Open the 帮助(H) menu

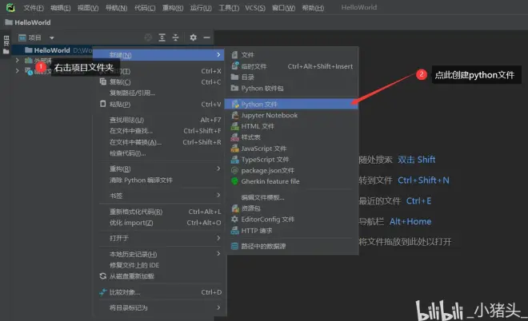(313, 7)
